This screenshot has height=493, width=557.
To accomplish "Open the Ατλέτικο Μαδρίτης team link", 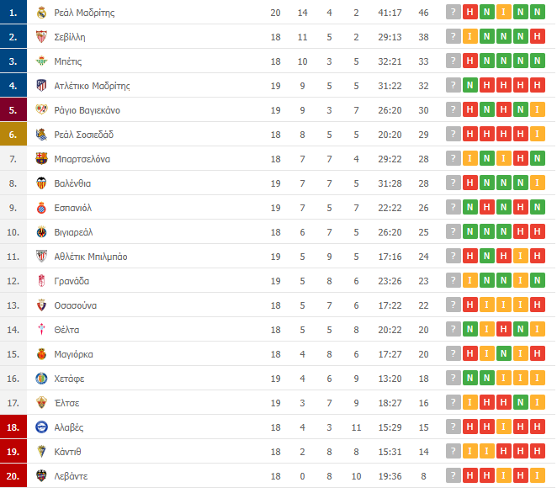I will click(92, 86).
